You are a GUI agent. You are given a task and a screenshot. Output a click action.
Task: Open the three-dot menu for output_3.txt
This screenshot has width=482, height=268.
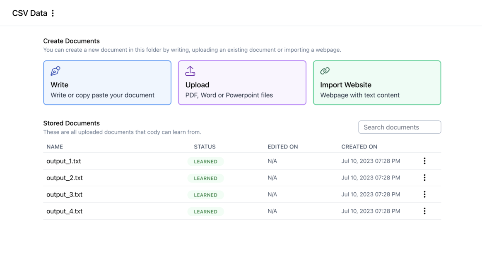424,194
